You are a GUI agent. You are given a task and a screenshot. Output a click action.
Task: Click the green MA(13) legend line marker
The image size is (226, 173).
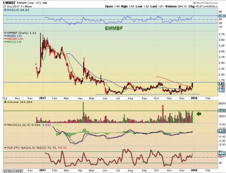(x=5, y=42)
